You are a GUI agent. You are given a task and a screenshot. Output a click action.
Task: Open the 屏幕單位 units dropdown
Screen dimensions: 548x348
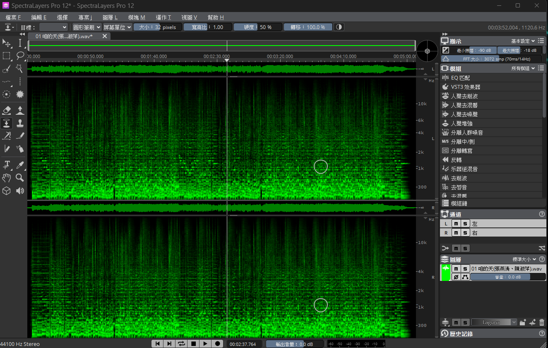point(118,27)
